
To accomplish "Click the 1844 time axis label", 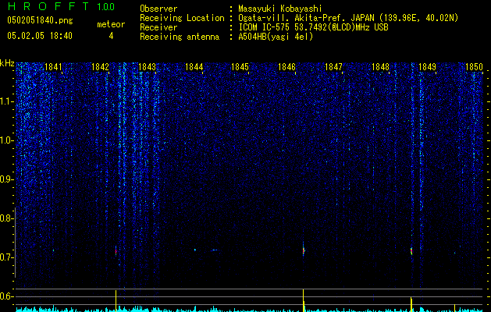I will point(194,67).
